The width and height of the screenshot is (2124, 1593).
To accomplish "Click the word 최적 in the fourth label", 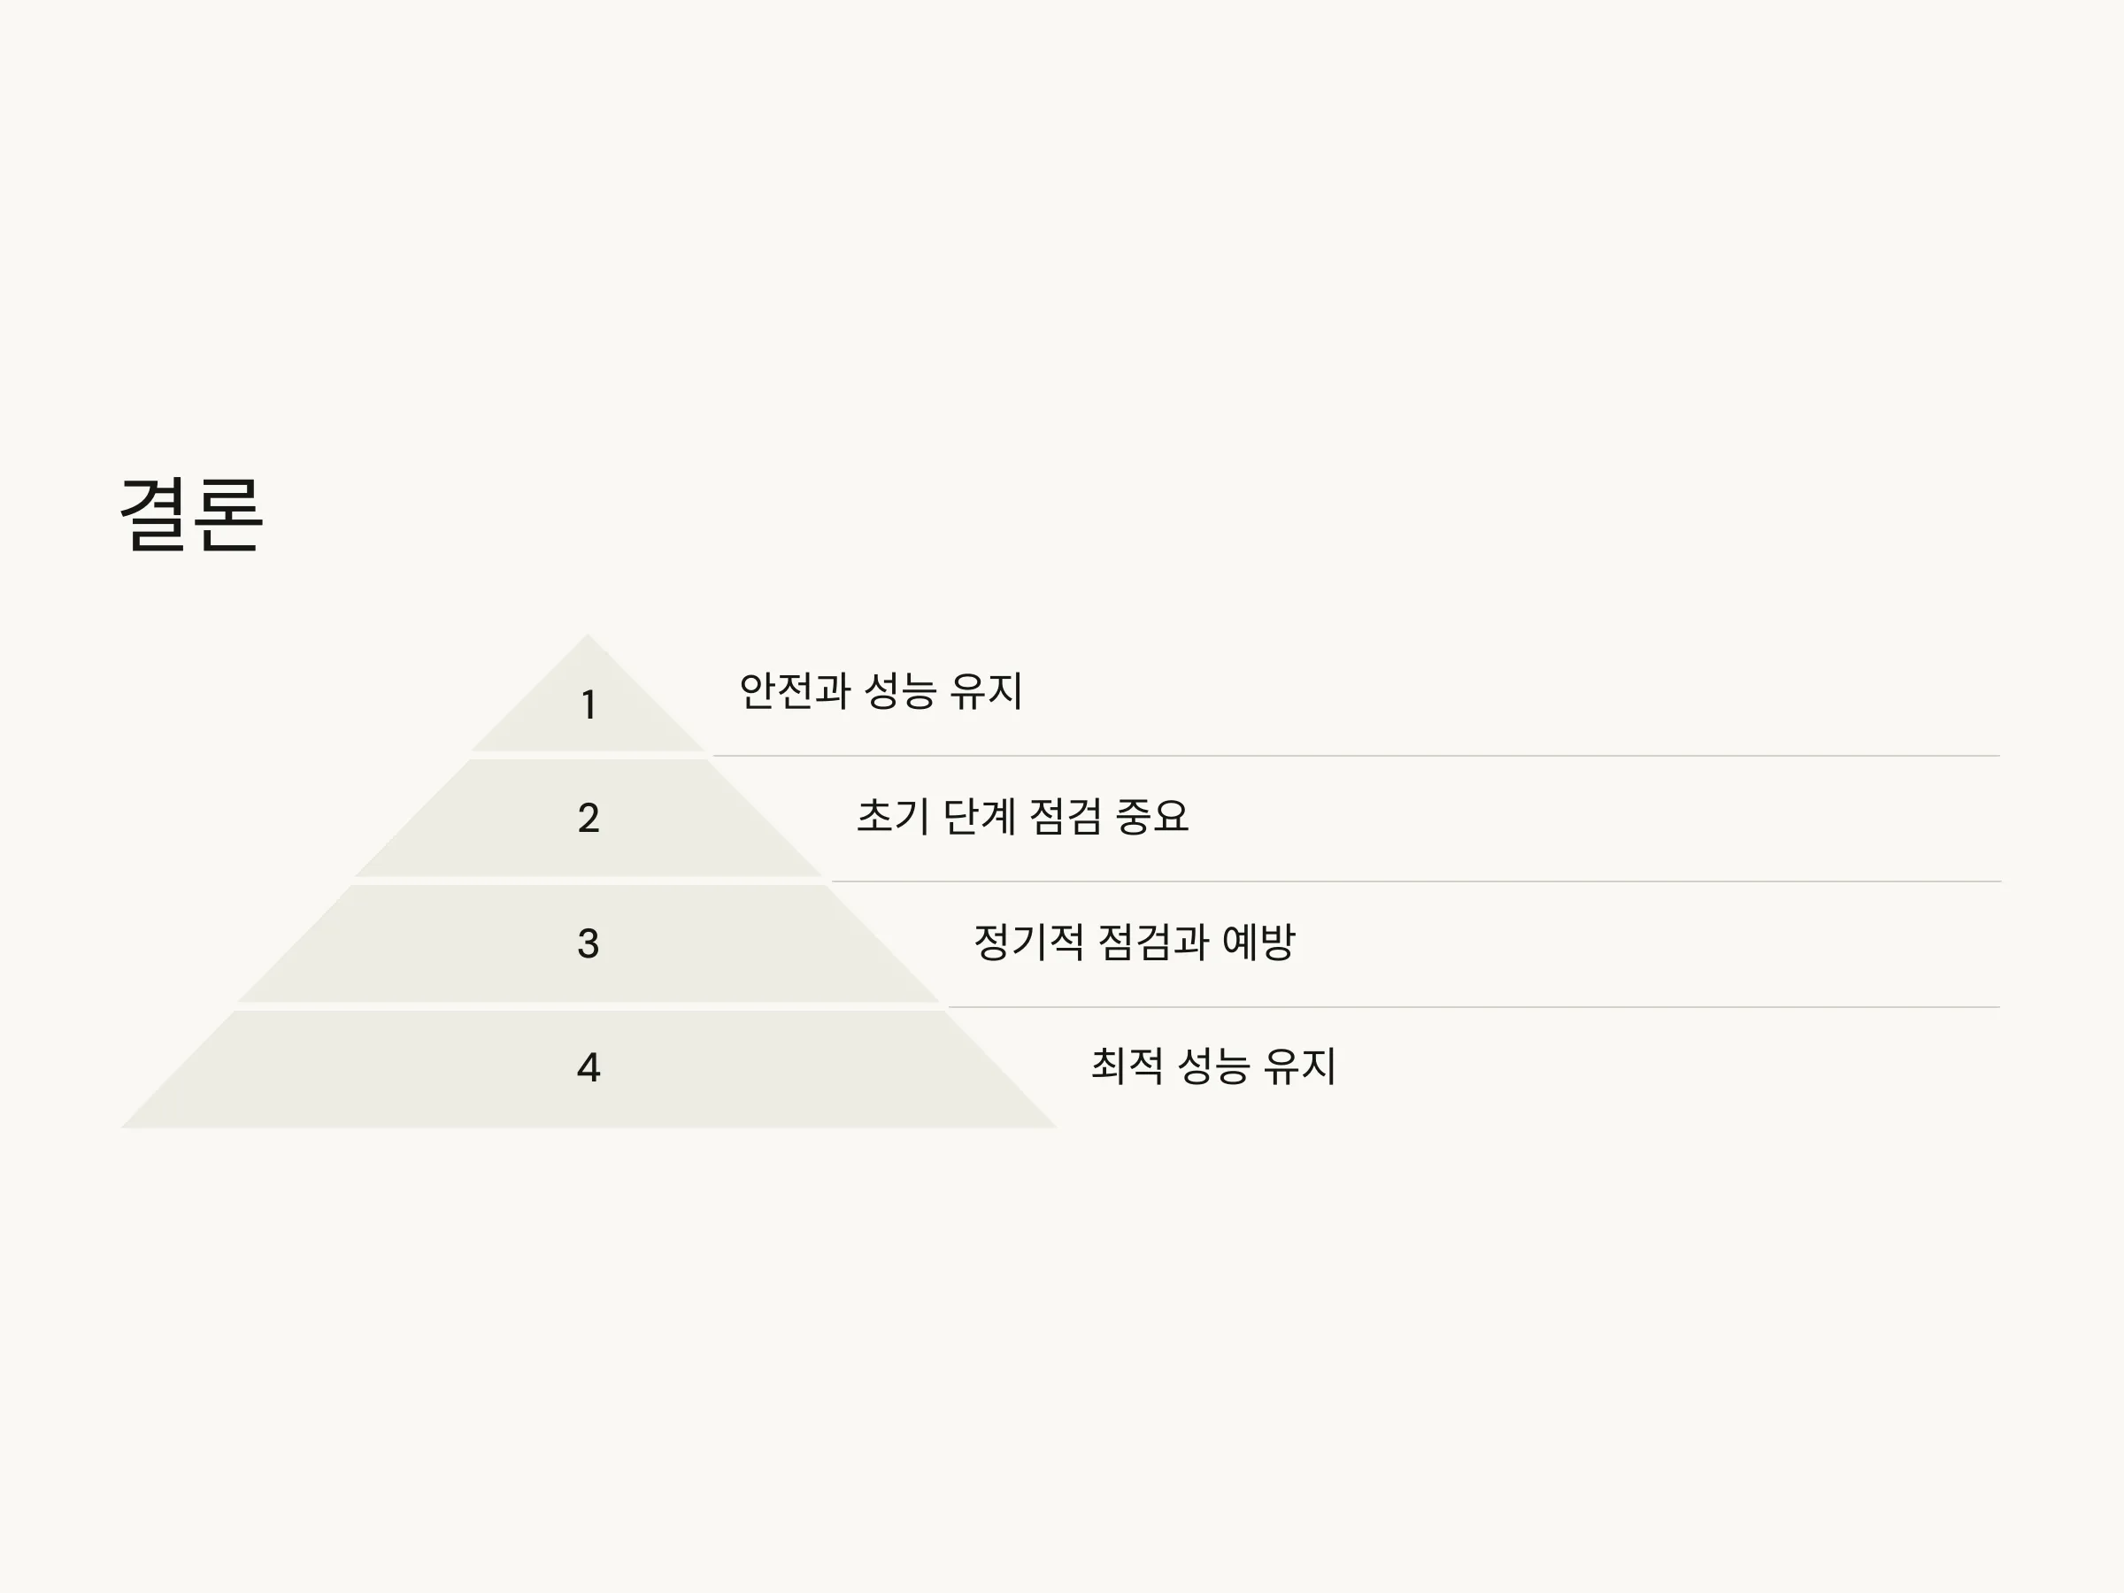I will click(x=1127, y=1066).
